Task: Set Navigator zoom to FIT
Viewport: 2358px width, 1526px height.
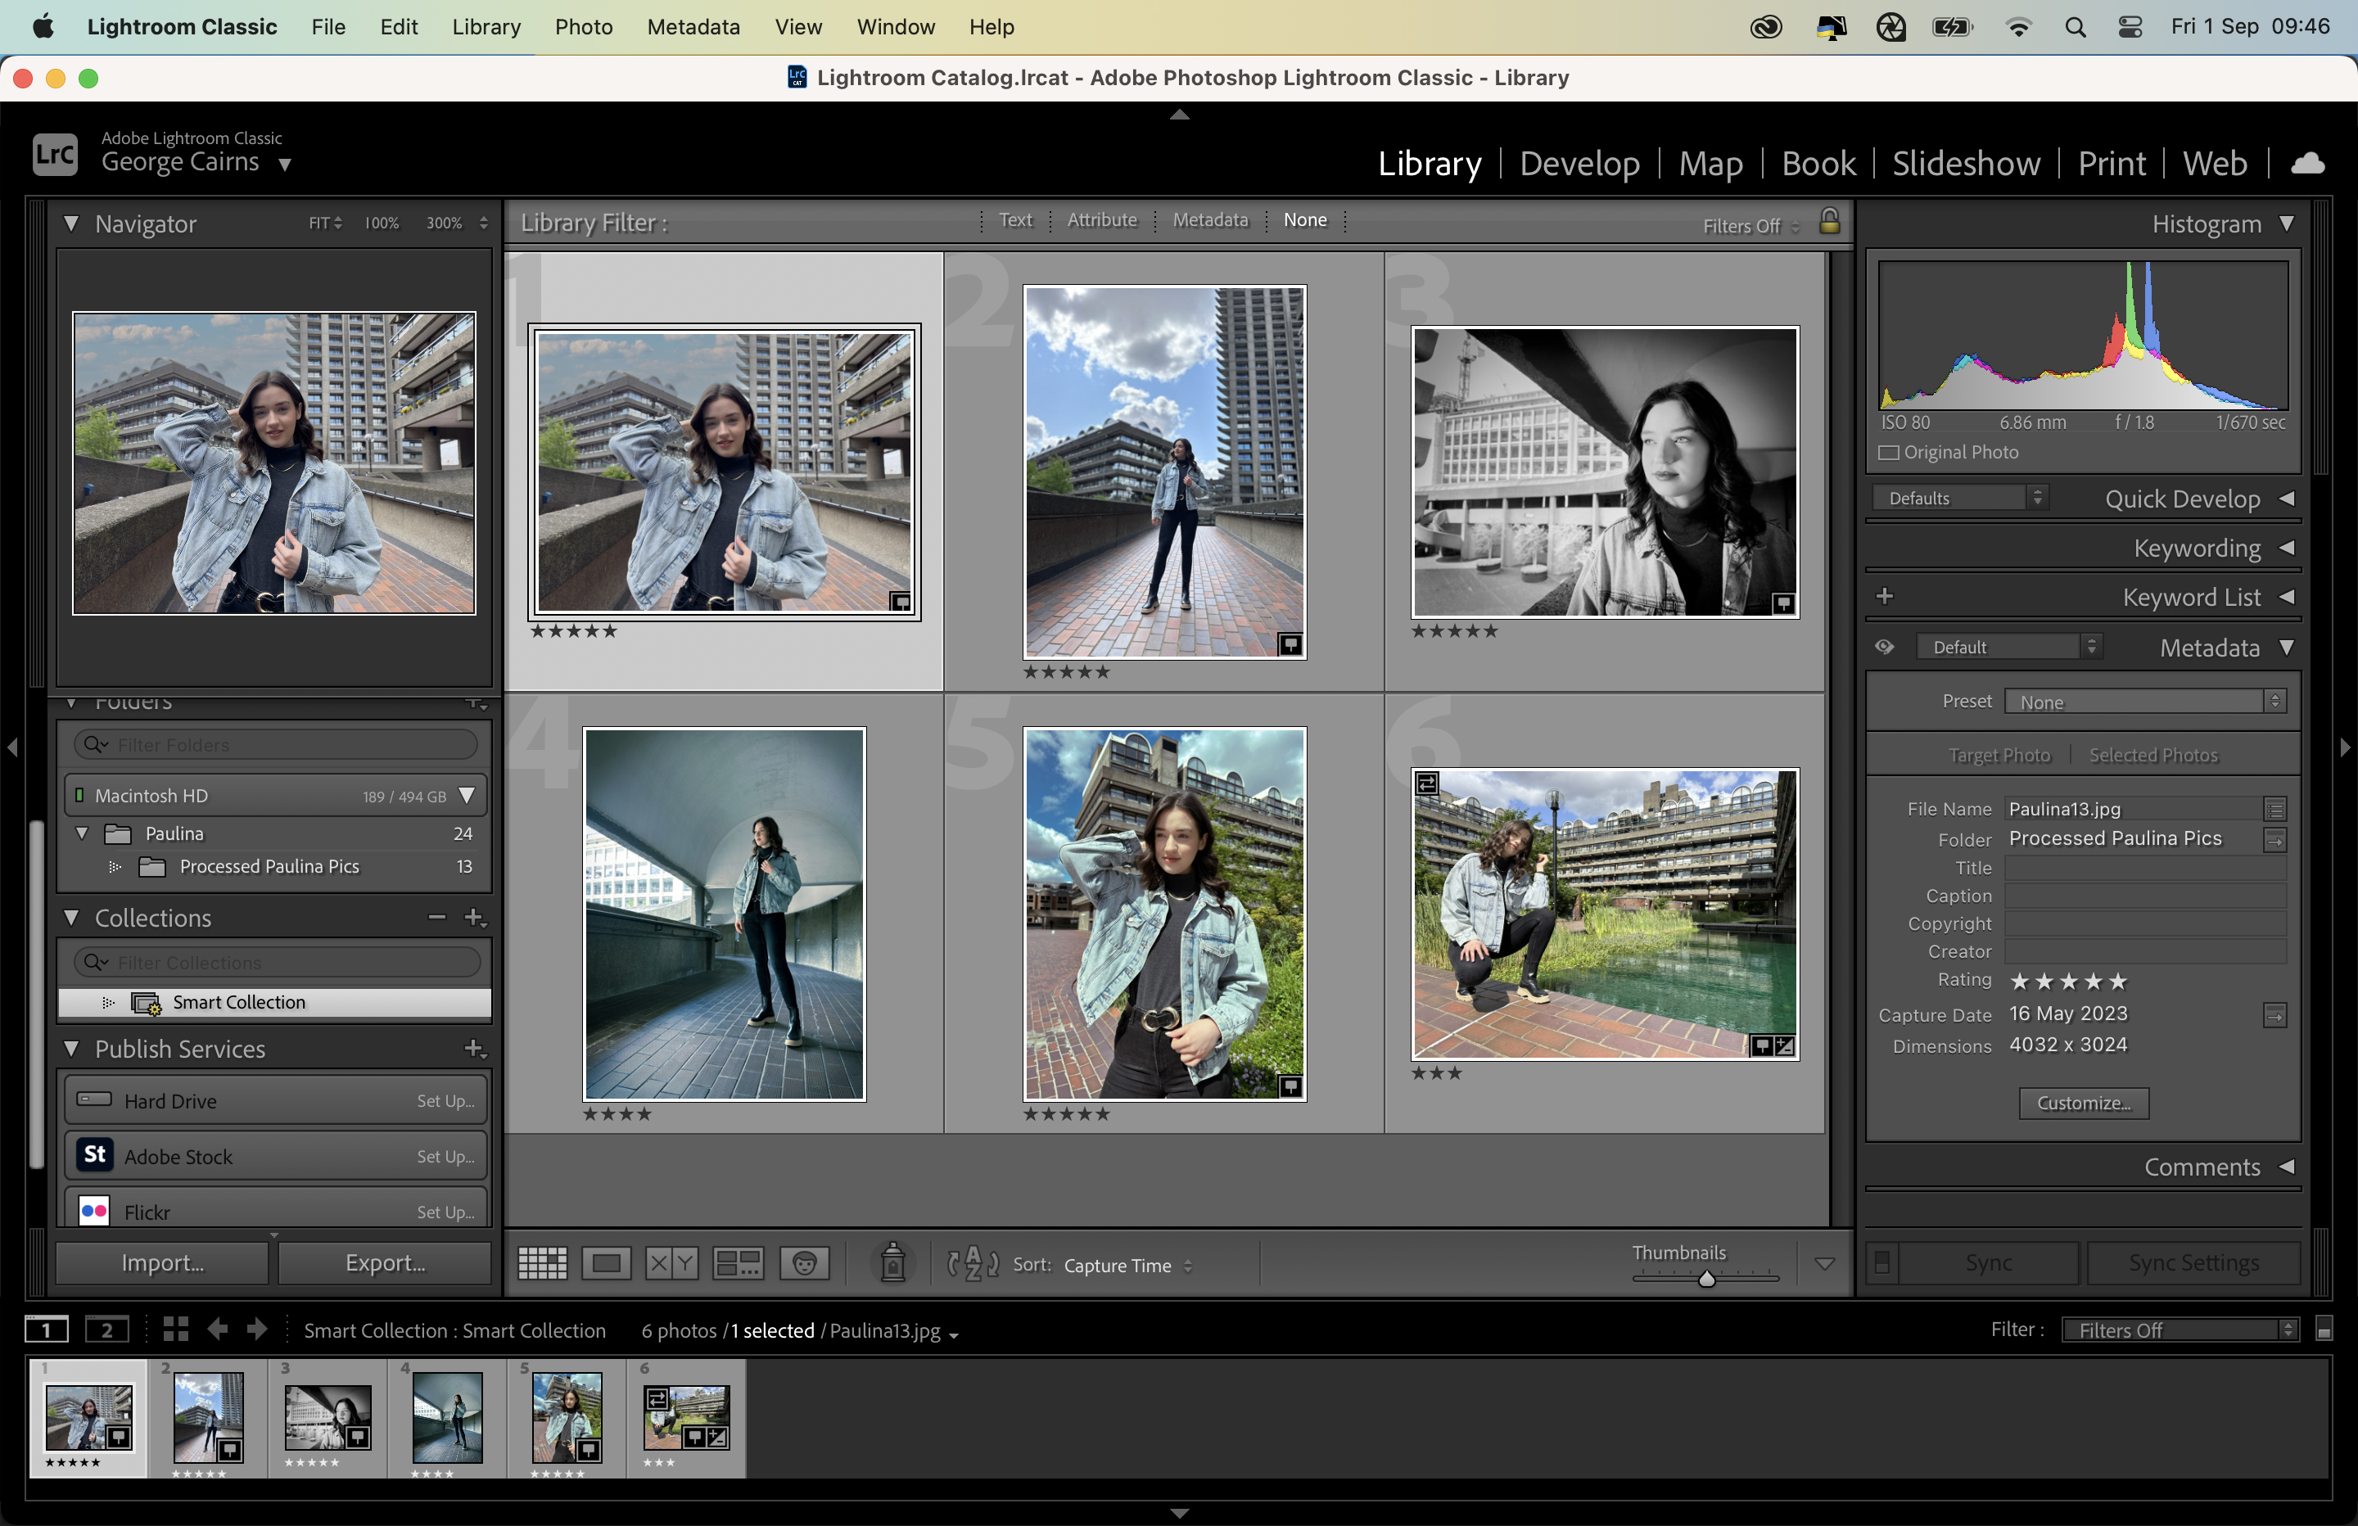Action: 319,223
